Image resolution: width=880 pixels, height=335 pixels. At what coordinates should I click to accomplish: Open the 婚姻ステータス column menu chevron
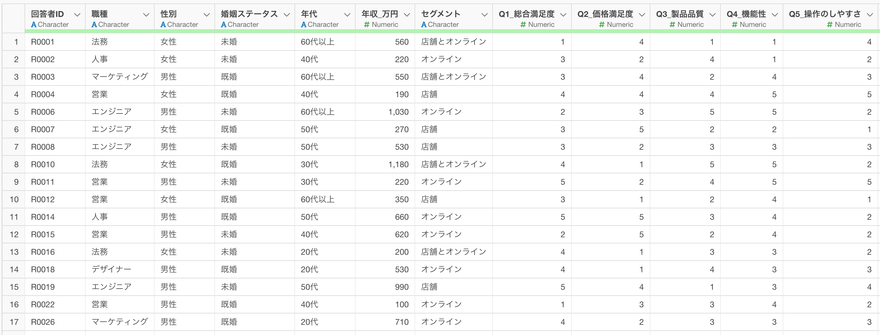click(x=287, y=15)
